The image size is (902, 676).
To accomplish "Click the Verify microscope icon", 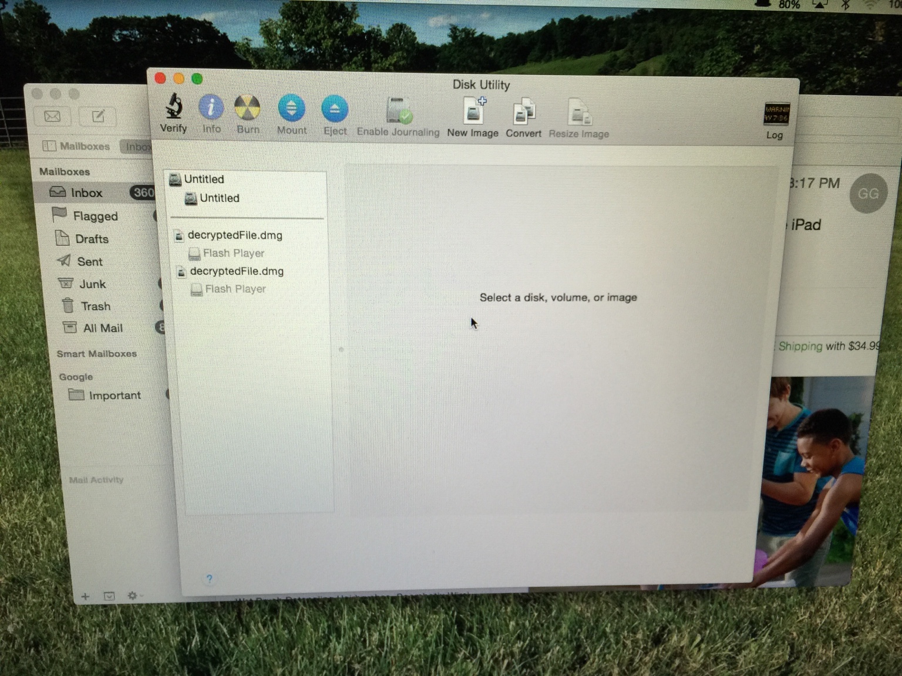I will pos(173,106).
